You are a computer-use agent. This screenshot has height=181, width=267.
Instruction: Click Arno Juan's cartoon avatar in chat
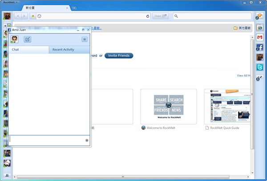pos(15,39)
